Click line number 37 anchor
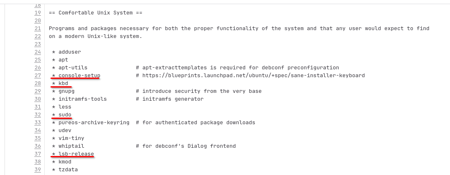Image resolution: width=450 pixels, height=175 pixels. (38, 154)
